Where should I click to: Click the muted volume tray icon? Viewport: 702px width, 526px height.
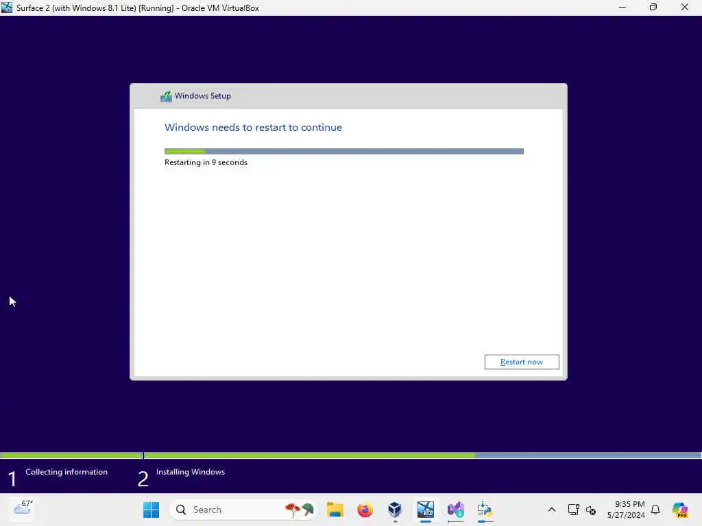click(591, 510)
